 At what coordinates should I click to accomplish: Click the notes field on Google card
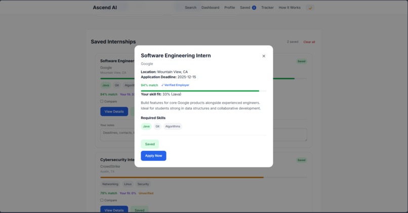pos(203,135)
